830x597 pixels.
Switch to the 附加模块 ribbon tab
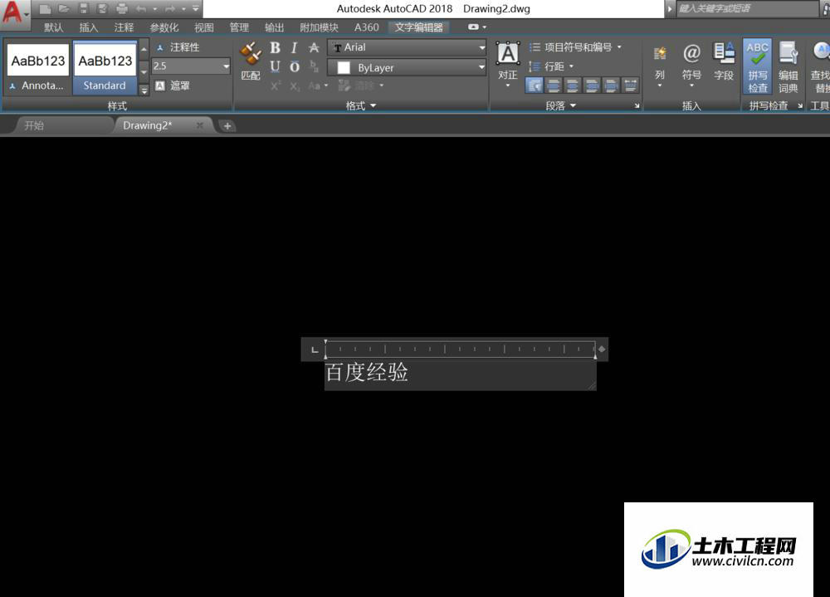319,27
